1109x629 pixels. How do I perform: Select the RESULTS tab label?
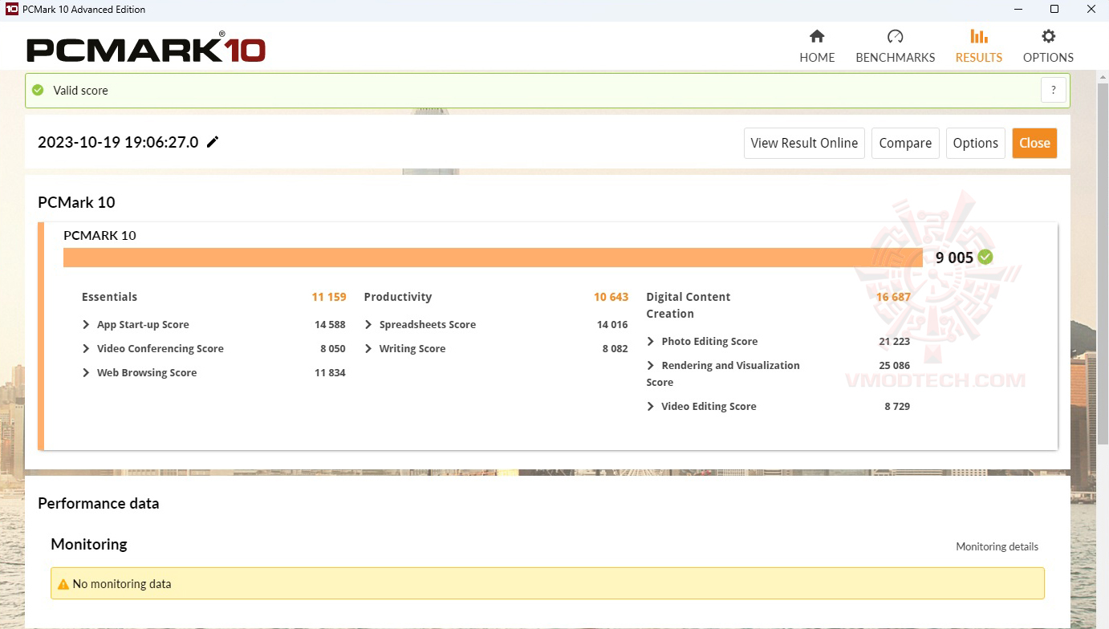pyautogui.click(x=979, y=58)
